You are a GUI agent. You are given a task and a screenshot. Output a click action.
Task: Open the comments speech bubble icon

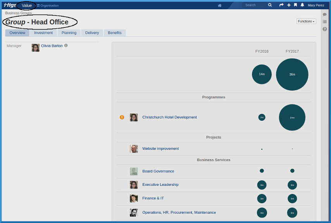(325, 15)
